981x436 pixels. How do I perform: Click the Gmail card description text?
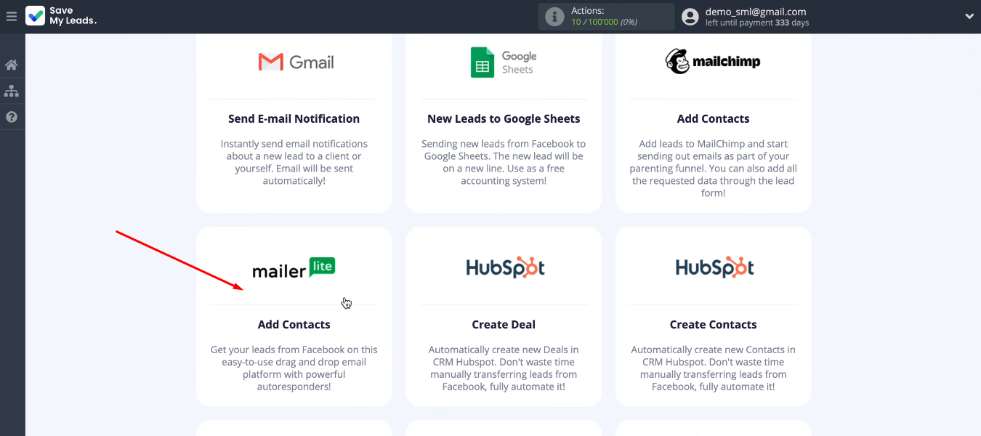[294, 162]
